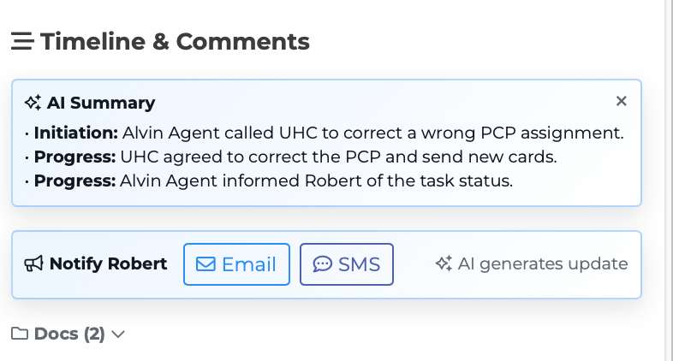Image resolution: width=673 pixels, height=361 pixels.
Task: Click the vertical panel divider on right
Action: (x=665, y=180)
